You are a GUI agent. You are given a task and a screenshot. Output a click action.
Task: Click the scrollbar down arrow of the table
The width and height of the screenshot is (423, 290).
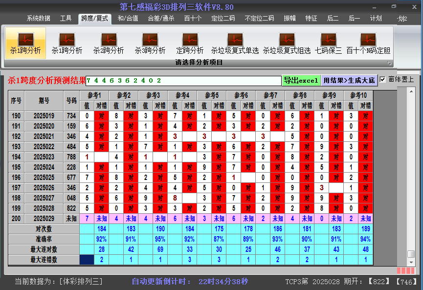pos(411,262)
